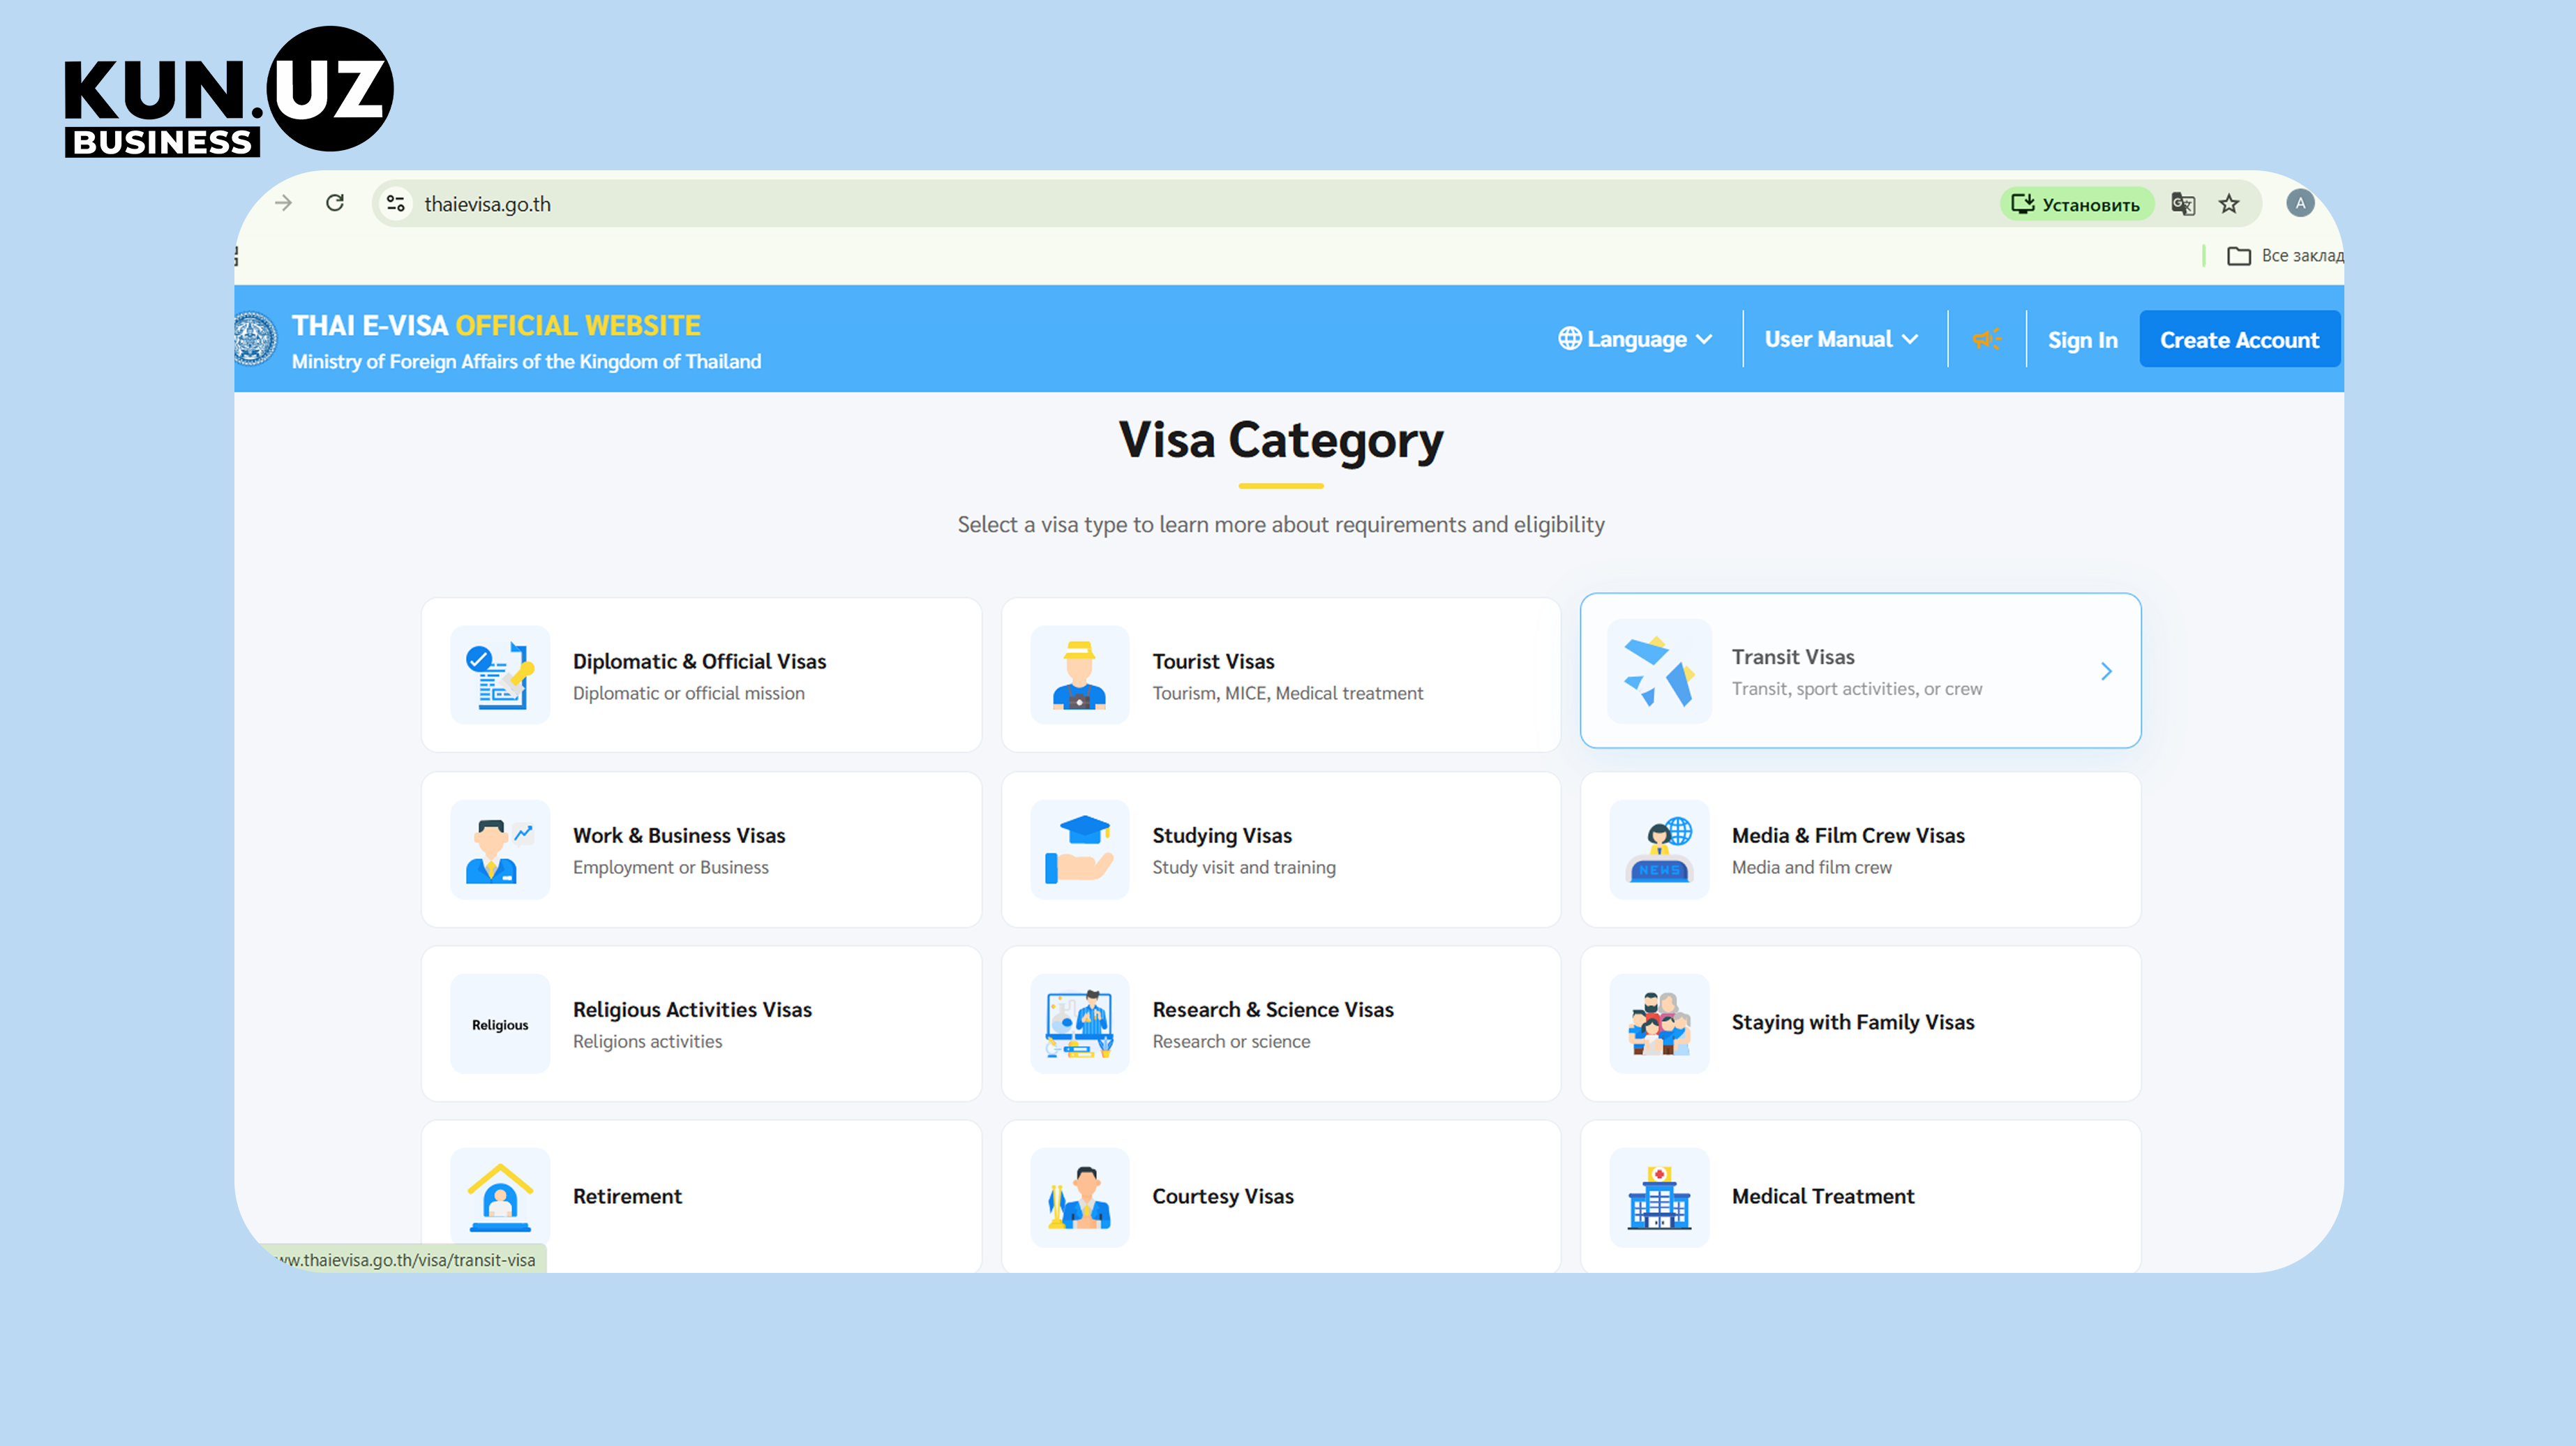Click "Tourism, MICE, Medical treatment" description
Image resolution: width=2576 pixels, height=1446 pixels.
[x=1287, y=693]
